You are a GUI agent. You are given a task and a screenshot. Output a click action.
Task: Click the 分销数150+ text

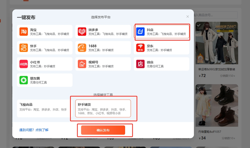pos(228,76)
